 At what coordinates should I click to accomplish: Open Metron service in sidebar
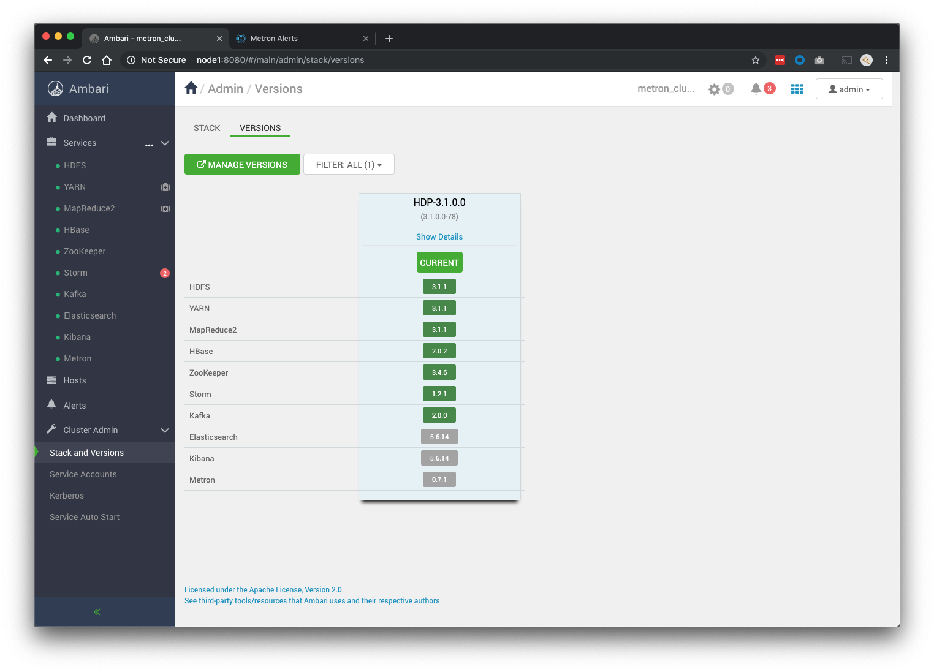coord(78,358)
